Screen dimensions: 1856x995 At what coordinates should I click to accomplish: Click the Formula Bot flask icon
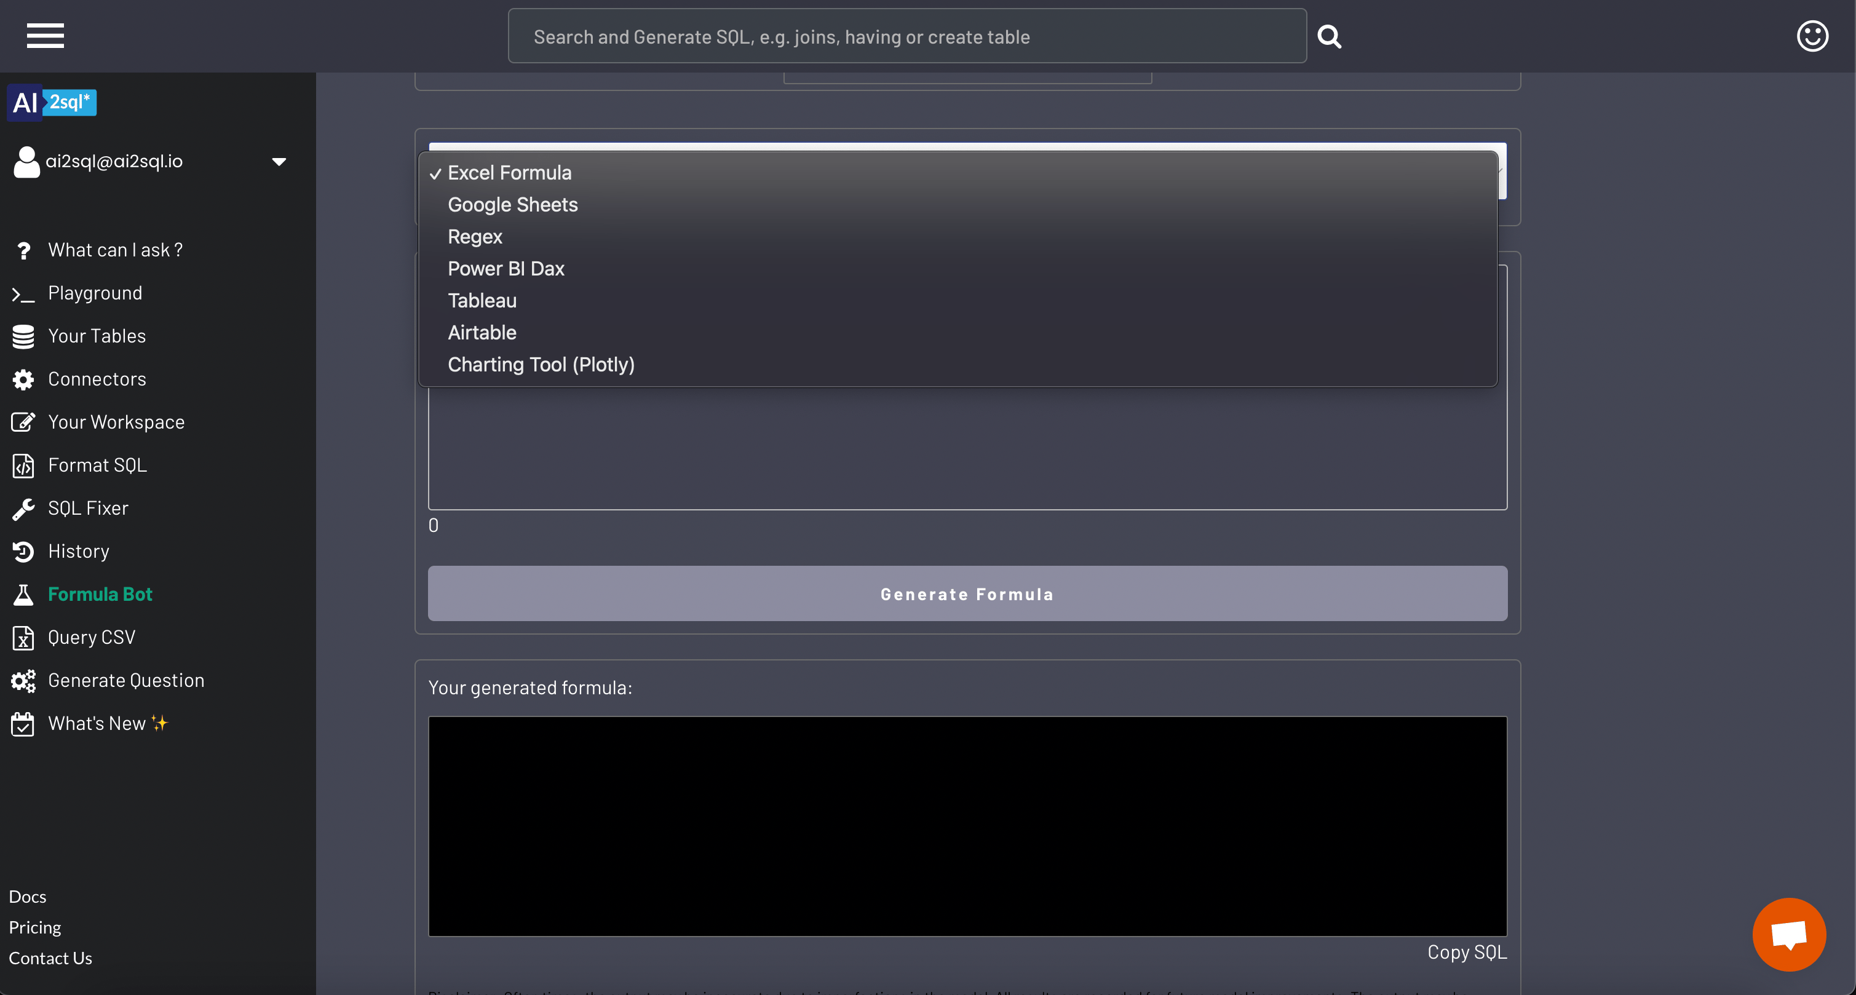pyautogui.click(x=23, y=595)
